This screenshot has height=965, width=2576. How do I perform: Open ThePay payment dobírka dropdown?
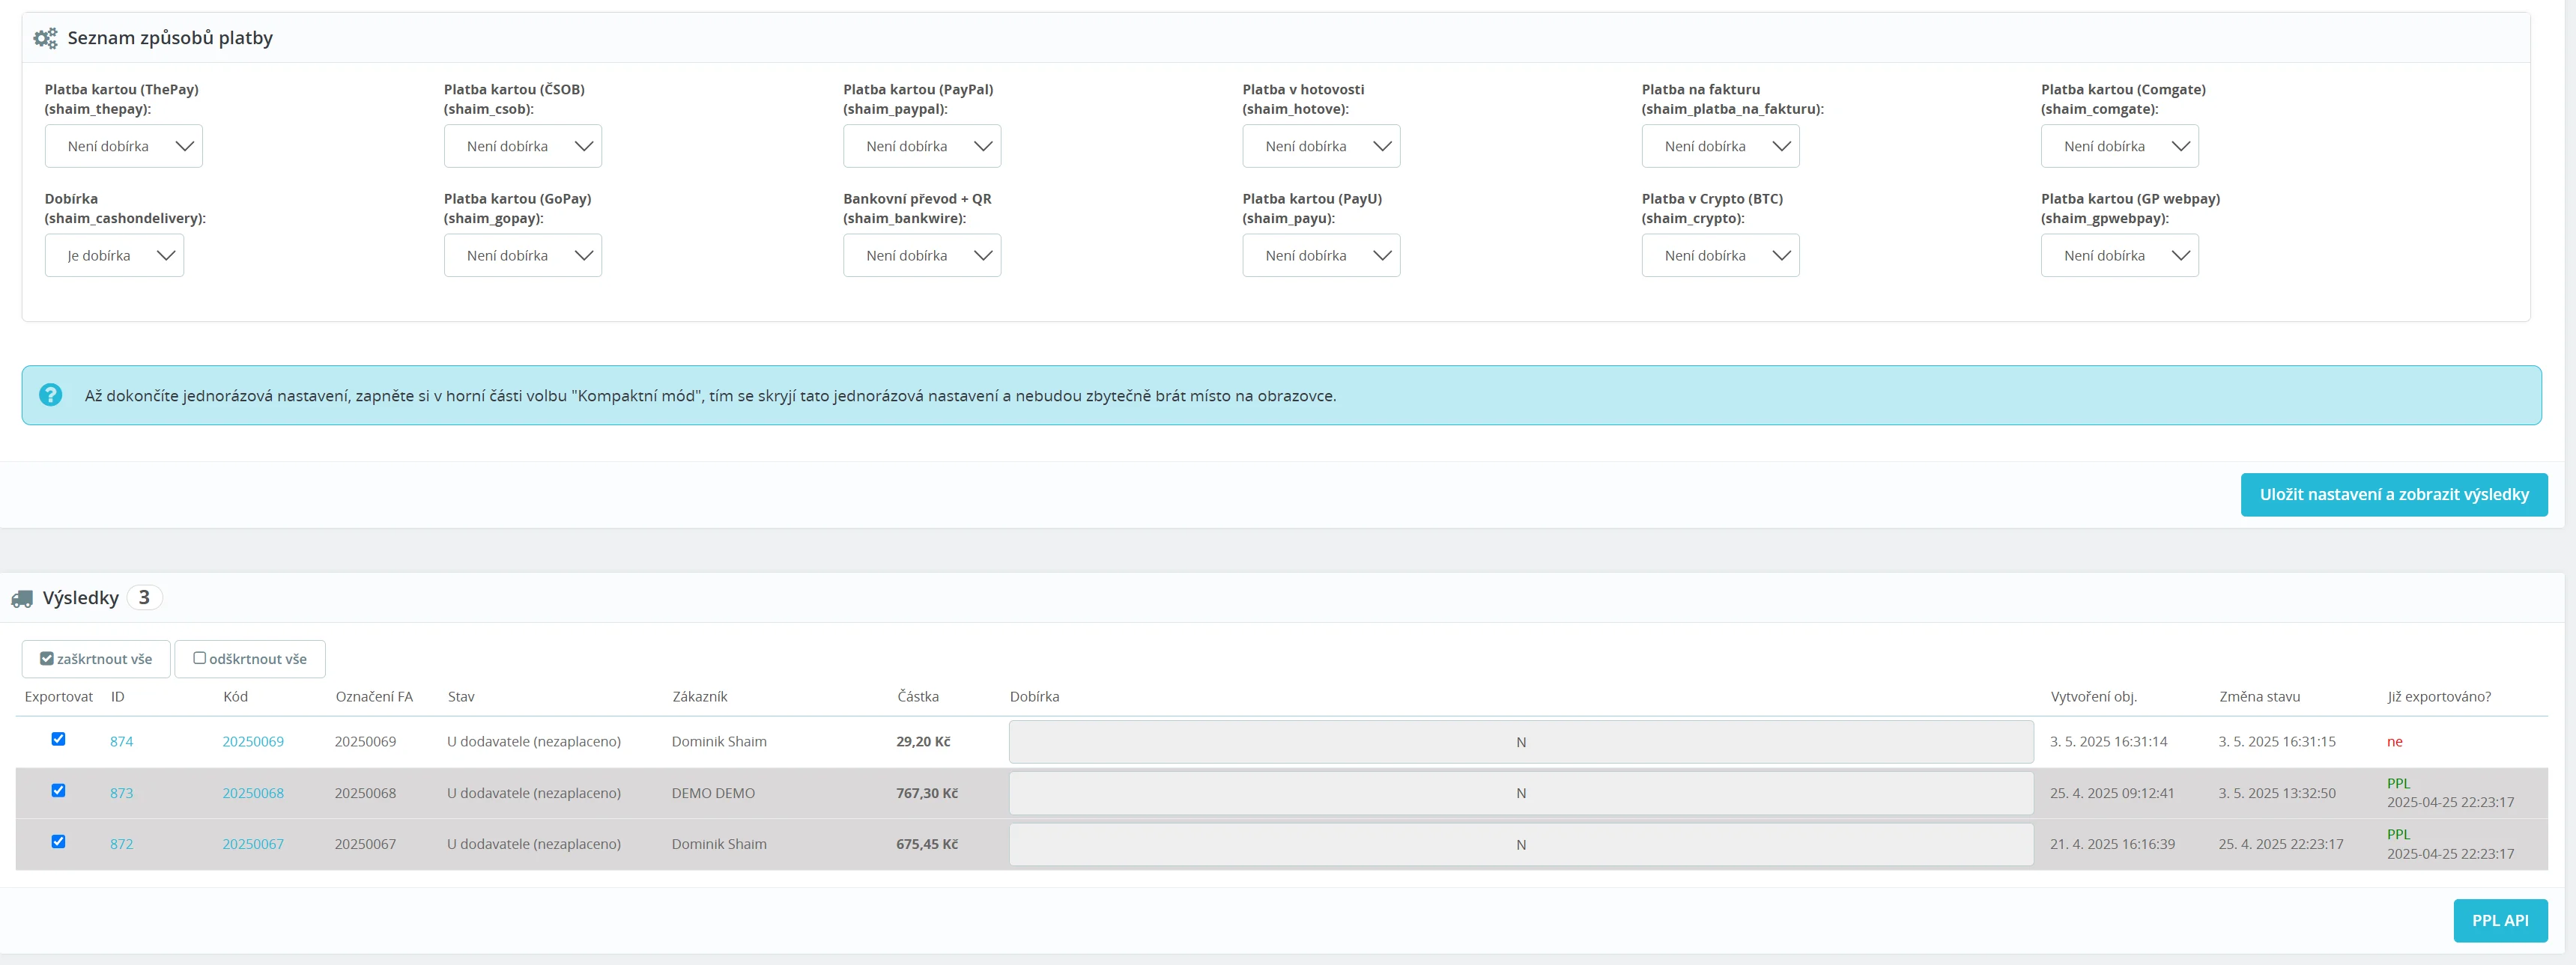123,146
